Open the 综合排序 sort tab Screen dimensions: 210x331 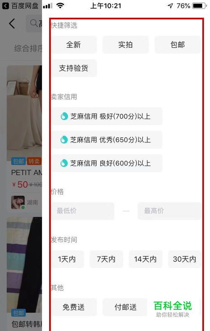(x=28, y=48)
